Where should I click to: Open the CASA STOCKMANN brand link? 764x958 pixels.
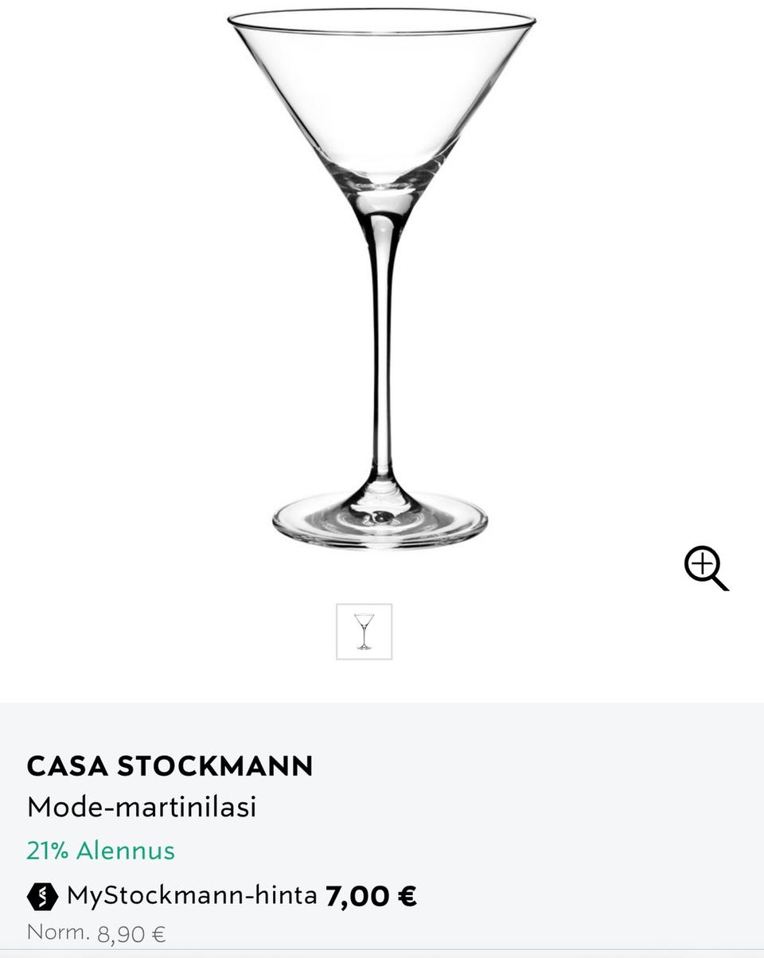(170, 765)
